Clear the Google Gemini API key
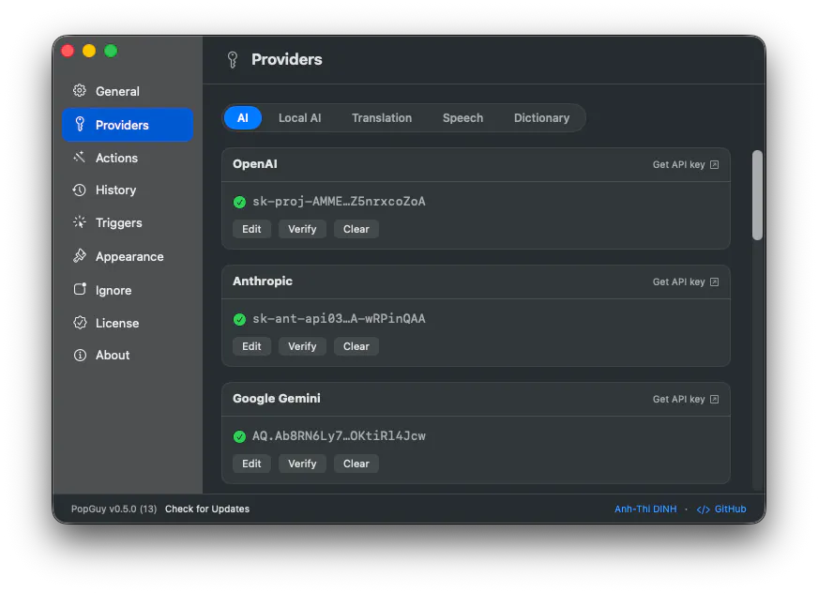Viewport: 818px width, 593px height. (356, 464)
